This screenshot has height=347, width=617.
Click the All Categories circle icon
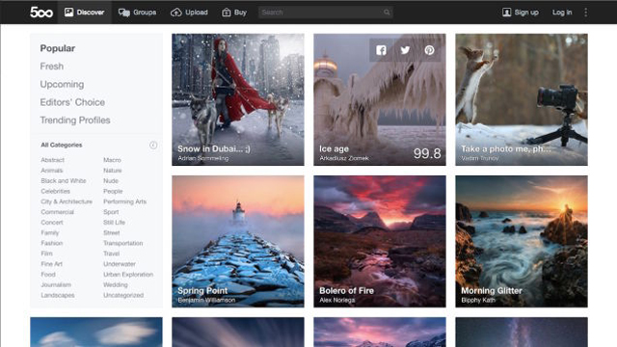(x=153, y=146)
